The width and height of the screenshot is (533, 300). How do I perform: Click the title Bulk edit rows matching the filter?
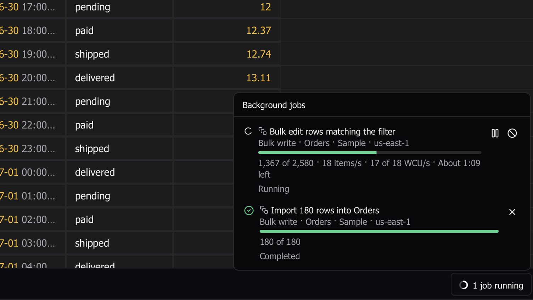point(332,132)
